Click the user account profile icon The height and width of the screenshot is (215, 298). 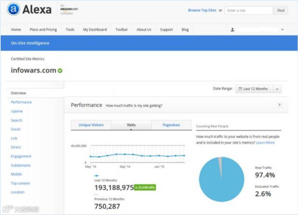pyautogui.click(x=232, y=30)
